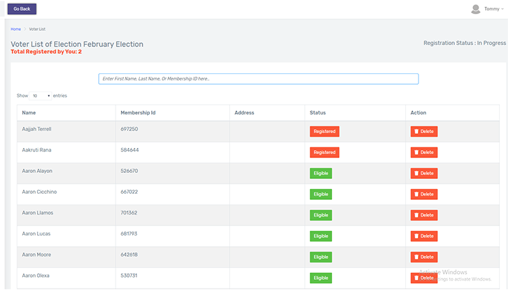This screenshot has height=294, width=508.
Task: Click delete on Aaron Moore row
Action: [x=424, y=257]
